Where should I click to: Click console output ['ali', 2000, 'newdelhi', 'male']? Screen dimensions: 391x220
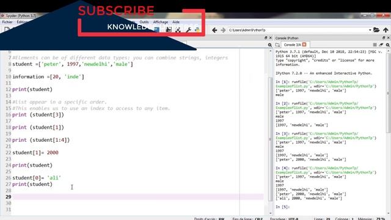pos(309,198)
